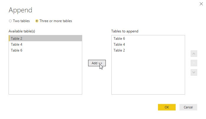Click the Append dialog title
The width and height of the screenshot is (206, 119).
[20, 10]
